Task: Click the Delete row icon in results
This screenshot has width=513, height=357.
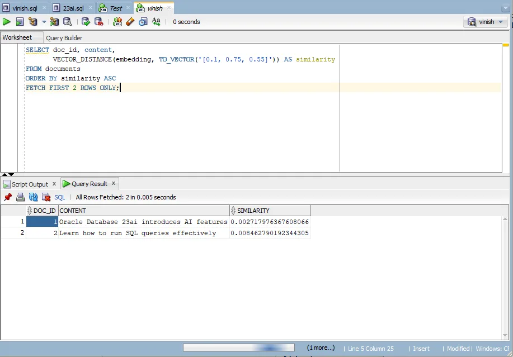Action: tap(46, 197)
